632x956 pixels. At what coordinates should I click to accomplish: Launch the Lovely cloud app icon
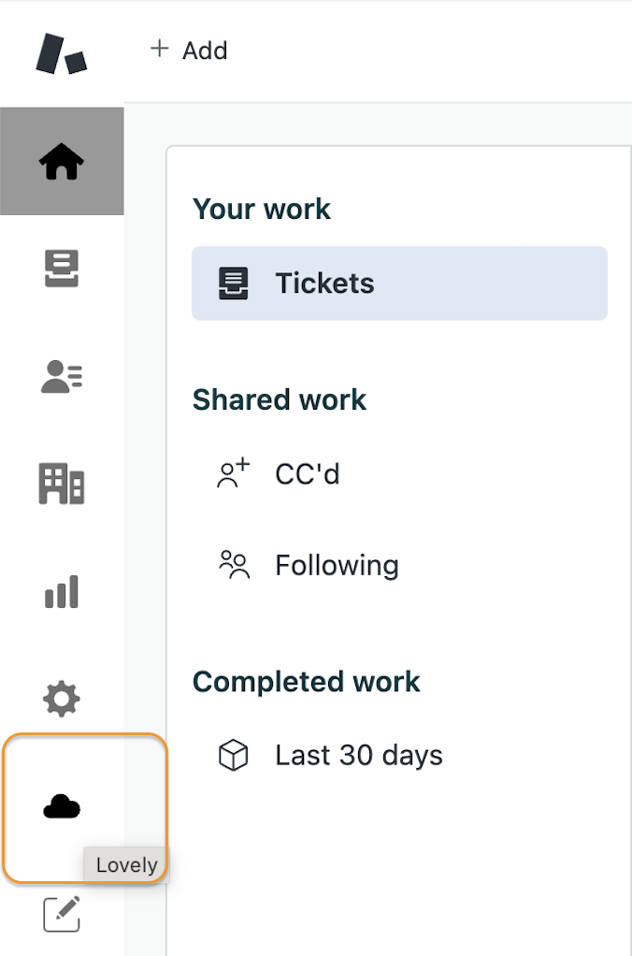(62, 806)
